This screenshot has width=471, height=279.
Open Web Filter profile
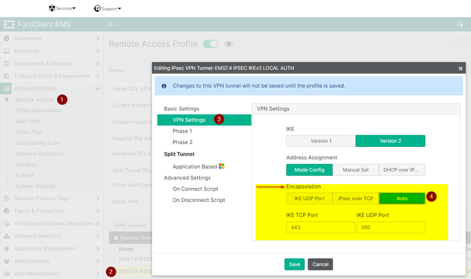(28, 122)
